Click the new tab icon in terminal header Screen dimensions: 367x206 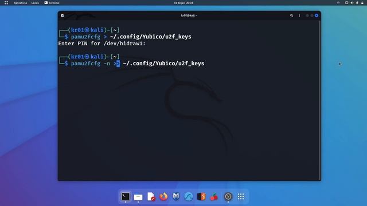[63, 15]
